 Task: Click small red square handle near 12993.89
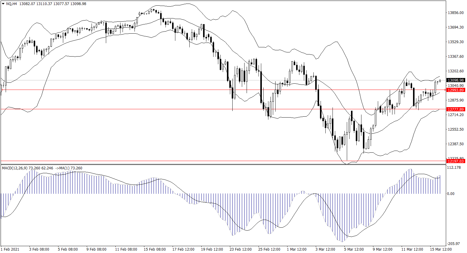click(445, 90)
